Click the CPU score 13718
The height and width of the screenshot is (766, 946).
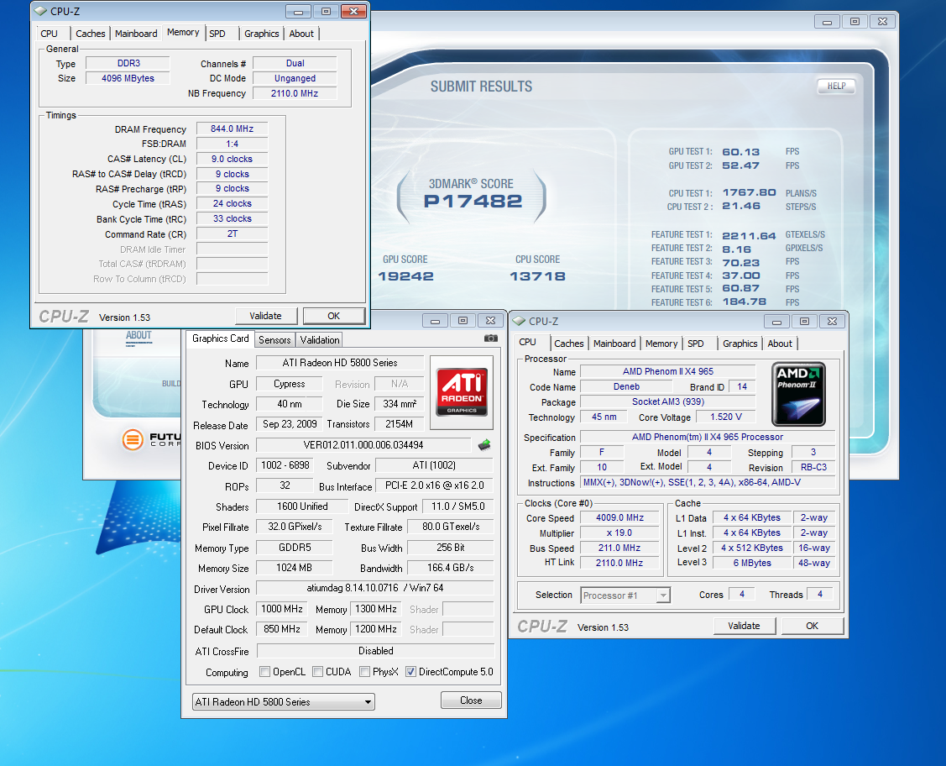pos(537,276)
